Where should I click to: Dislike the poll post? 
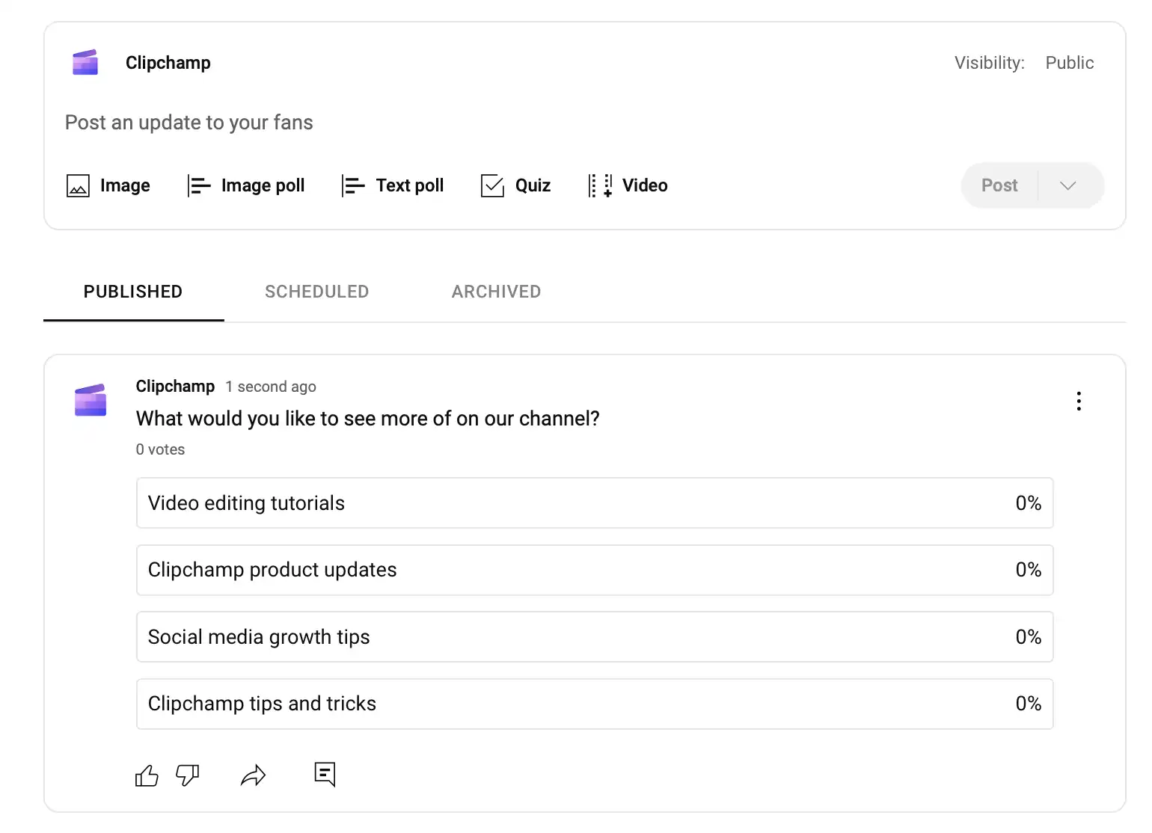187,775
